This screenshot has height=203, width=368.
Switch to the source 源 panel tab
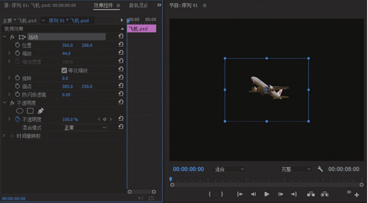(40, 5)
